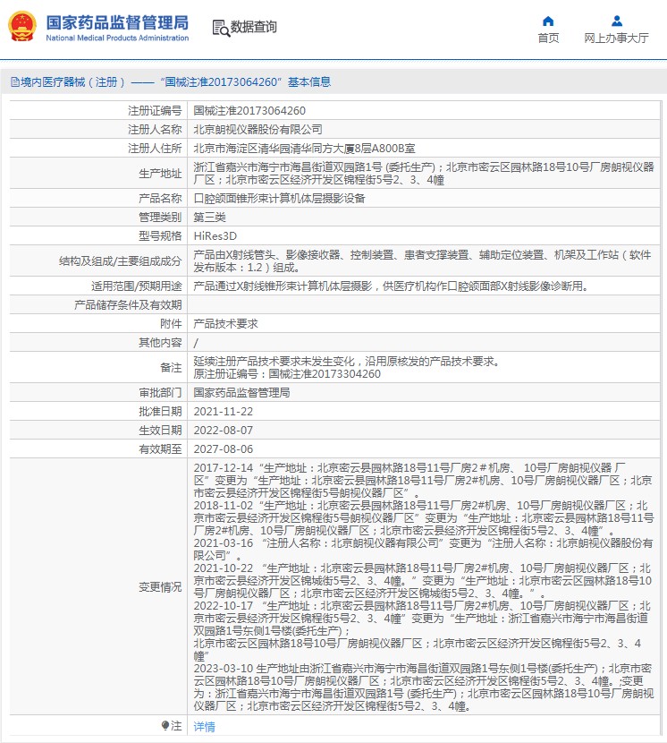Click 国家药品监督管理局 site title

[x=117, y=22]
